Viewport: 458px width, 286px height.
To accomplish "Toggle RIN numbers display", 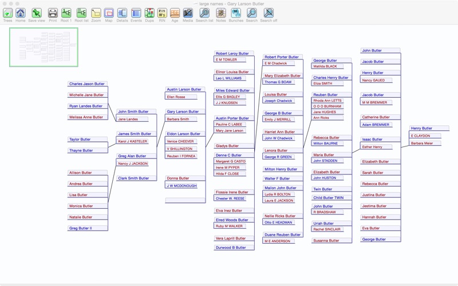I will (162, 13).
